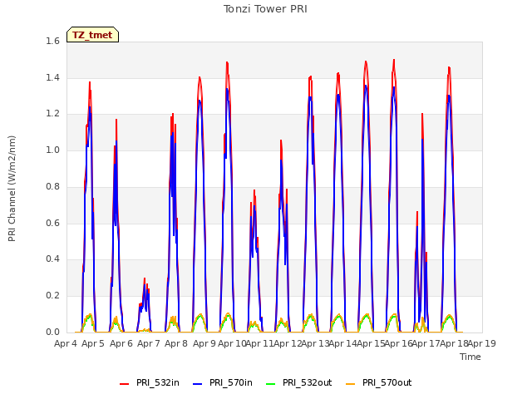Click the 0.2 y-axis tick label
The height and width of the screenshot is (399, 532).
[52, 296]
